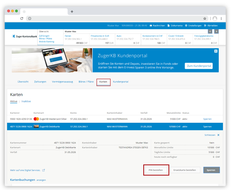Open the Privatkonto in EUR account
Screen dimensions: 237x190
coord(102,39)
